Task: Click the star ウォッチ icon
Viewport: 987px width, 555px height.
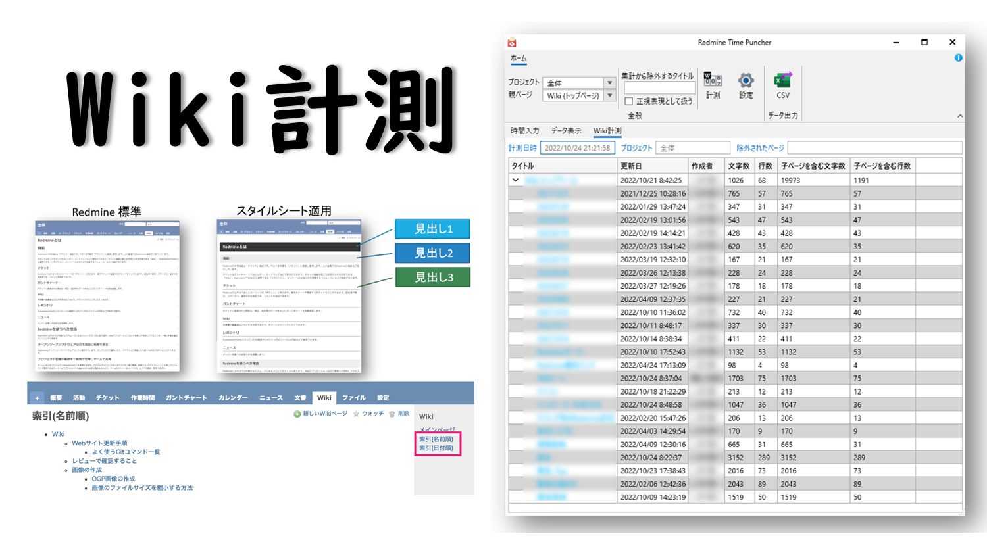Action: click(x=356, y=414)
